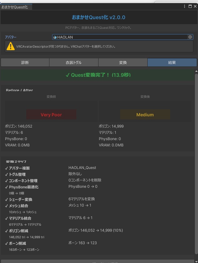Close the おまかせQuest化 window
This screenshot has height=263, width=198.
[x=195, y=6]
